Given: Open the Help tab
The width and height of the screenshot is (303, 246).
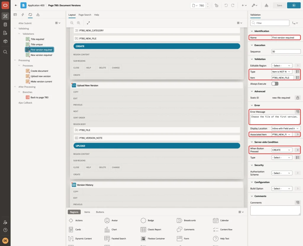Looking at the screenshot, I should [x=97, y=15].
